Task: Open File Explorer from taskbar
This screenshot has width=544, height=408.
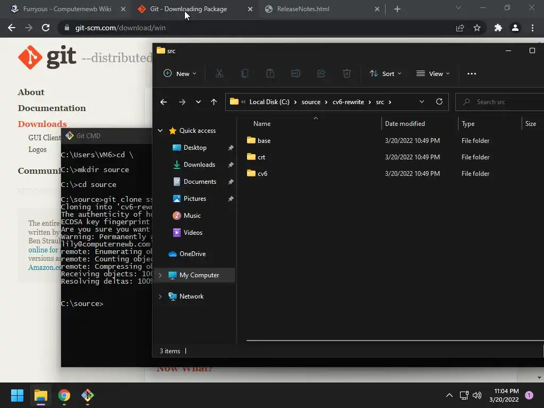Action: 41,395
